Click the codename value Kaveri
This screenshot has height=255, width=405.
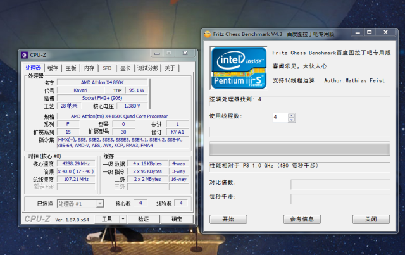80,90
